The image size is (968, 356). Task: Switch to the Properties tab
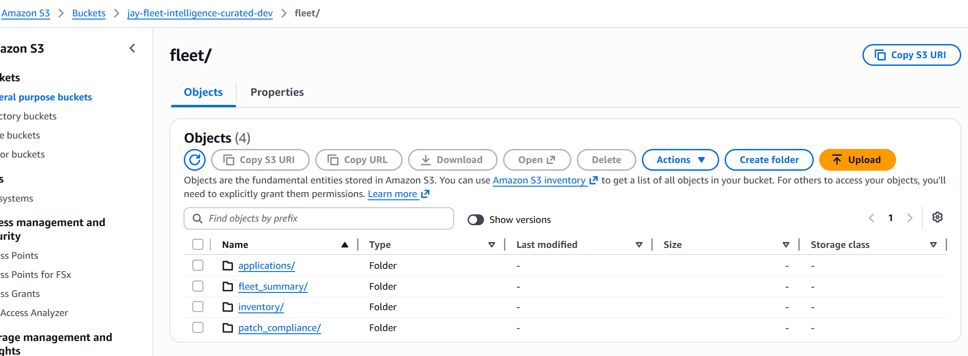(277, 92)
